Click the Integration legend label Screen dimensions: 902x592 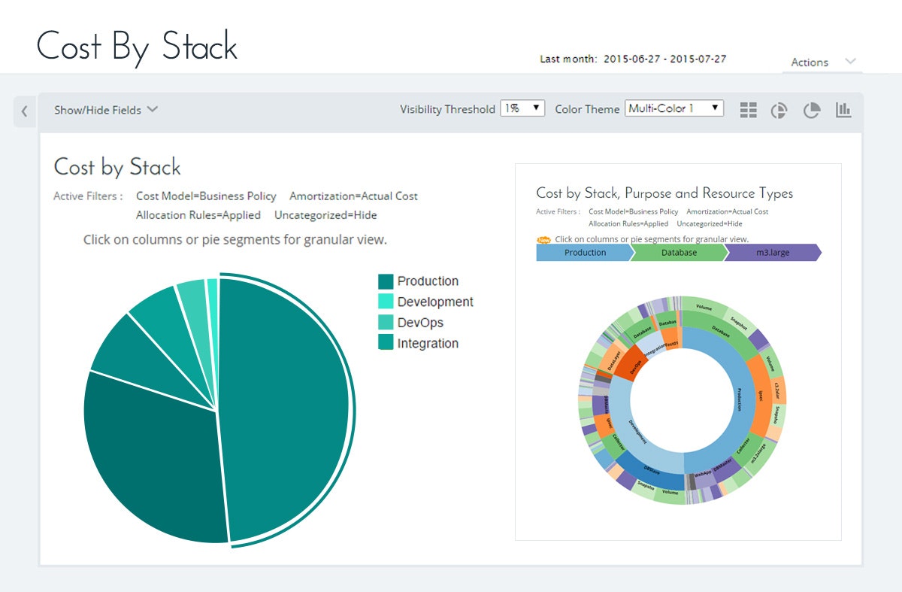[428, 343]
